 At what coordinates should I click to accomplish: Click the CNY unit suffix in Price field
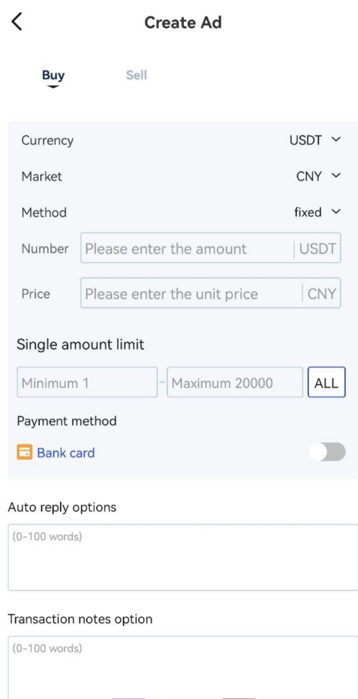(x=321, y=294)
